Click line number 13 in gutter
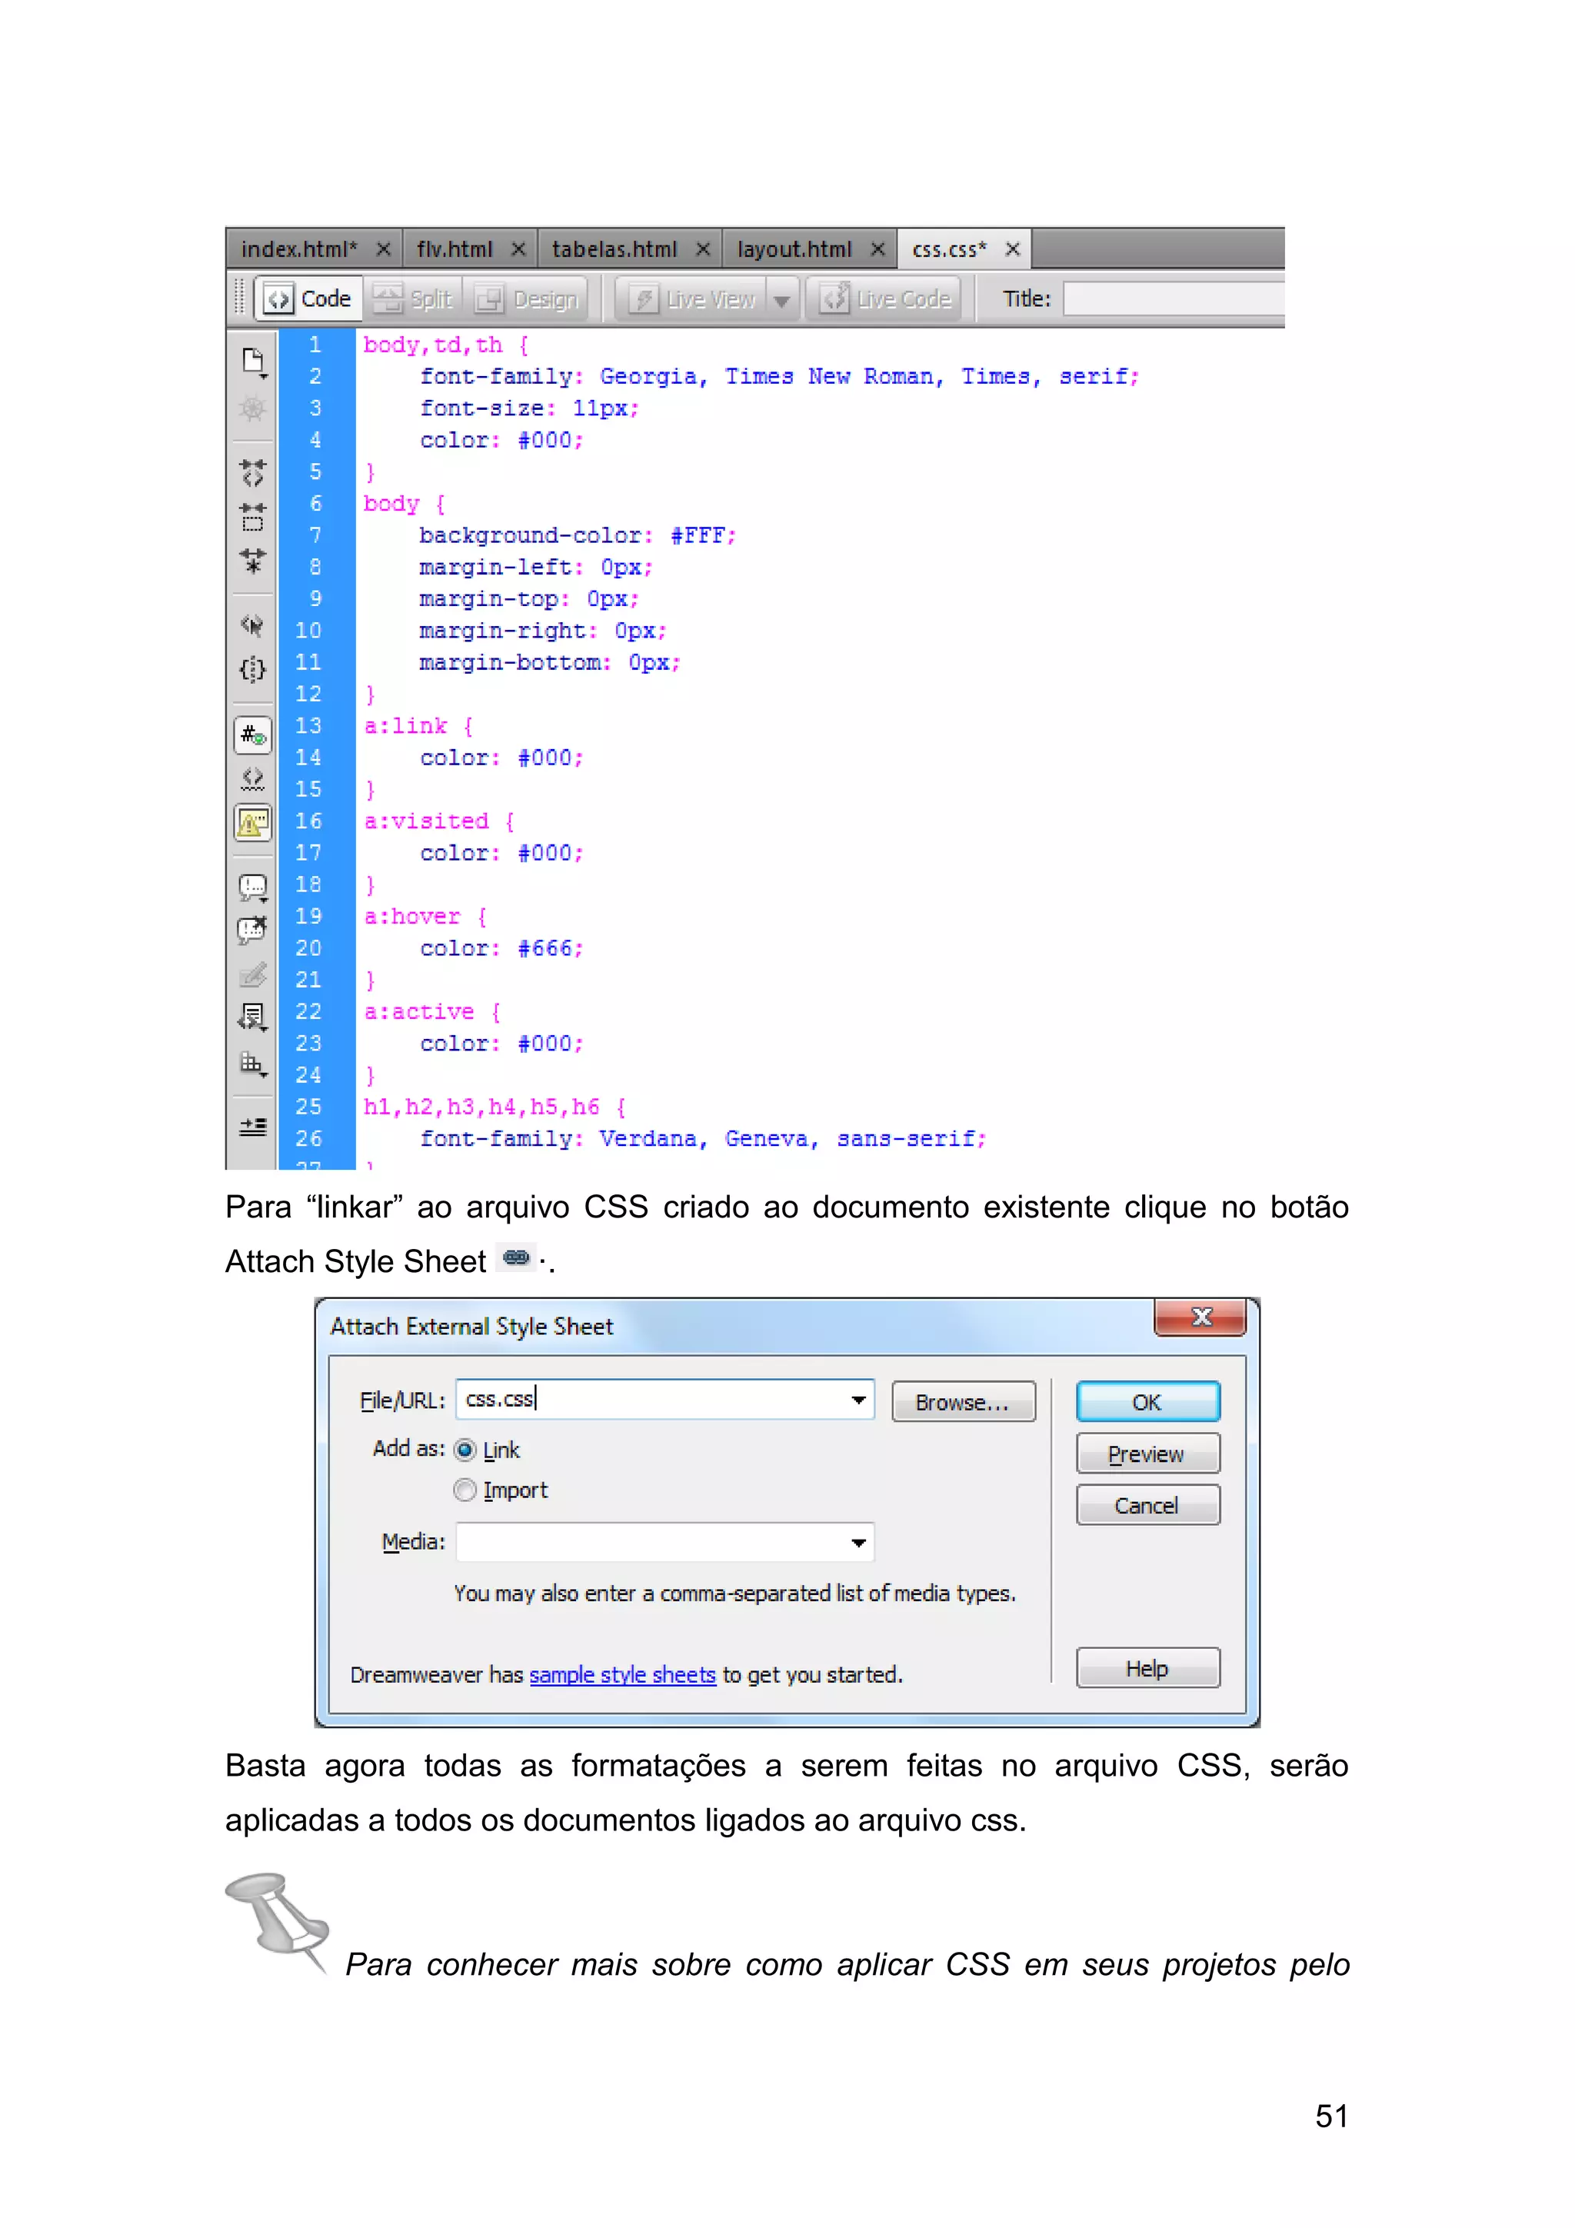The height and width of the screenshot is (2228, 1575). click(308, 726)
